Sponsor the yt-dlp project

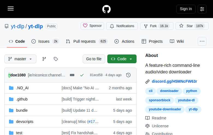coord(92,26)
